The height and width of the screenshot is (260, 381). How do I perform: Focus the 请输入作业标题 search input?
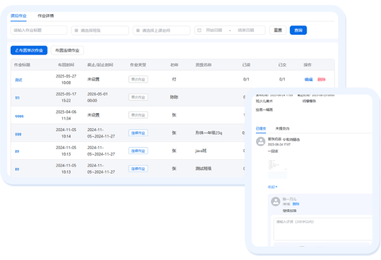[39, 30]
